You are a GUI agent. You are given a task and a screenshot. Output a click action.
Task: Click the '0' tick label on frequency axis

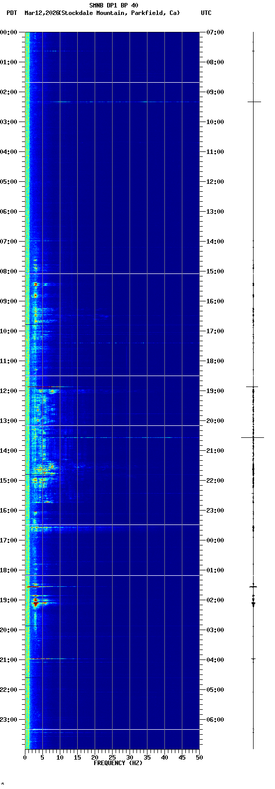click(25, 758)
